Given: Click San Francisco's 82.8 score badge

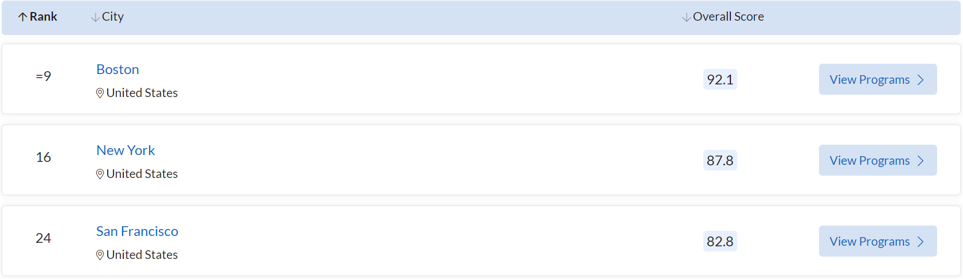Looking at the screenshot, I should click(x=720, y=242).
